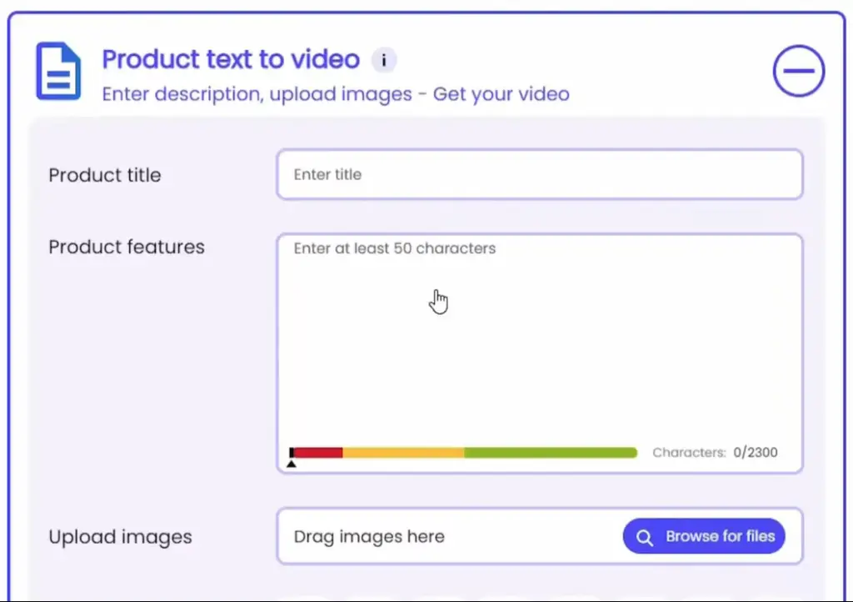Click the Product title label
Image resolution: width=853 pixels, height=602 pixels.
coord(104,175)
